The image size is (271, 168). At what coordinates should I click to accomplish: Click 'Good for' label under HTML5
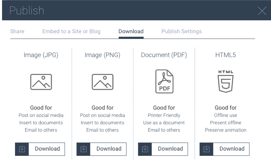225,108
